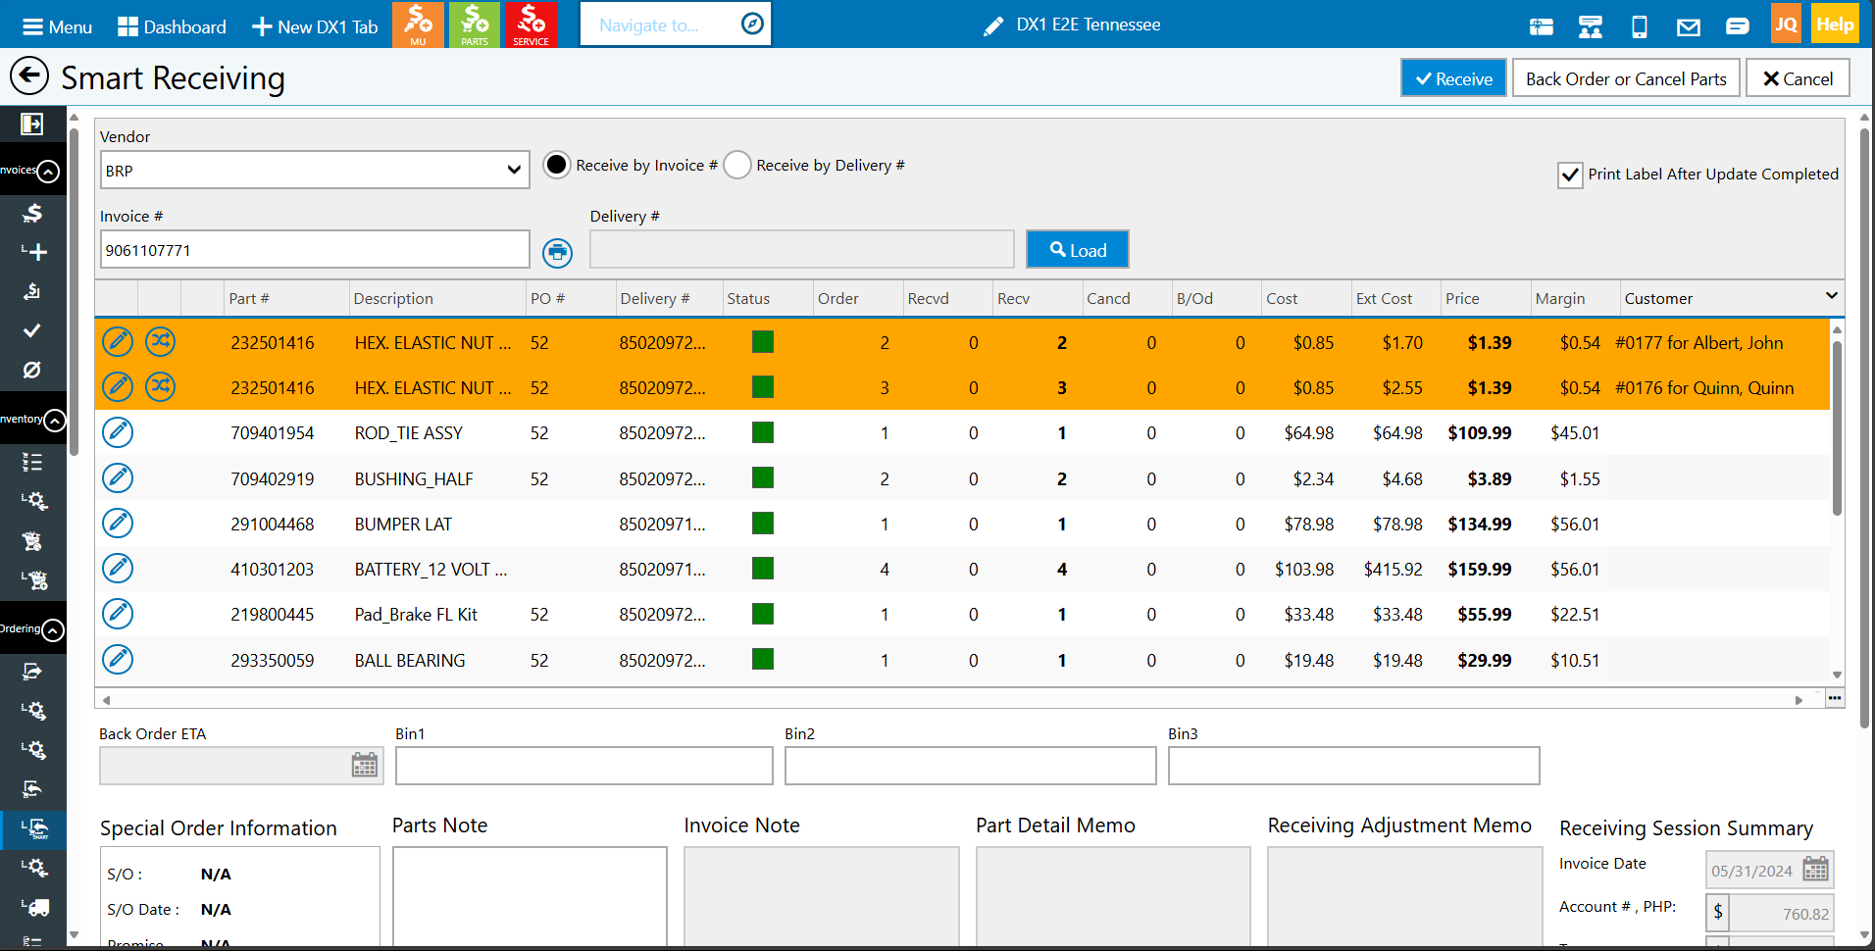Click the Bin2 input field

coord(971,766)
